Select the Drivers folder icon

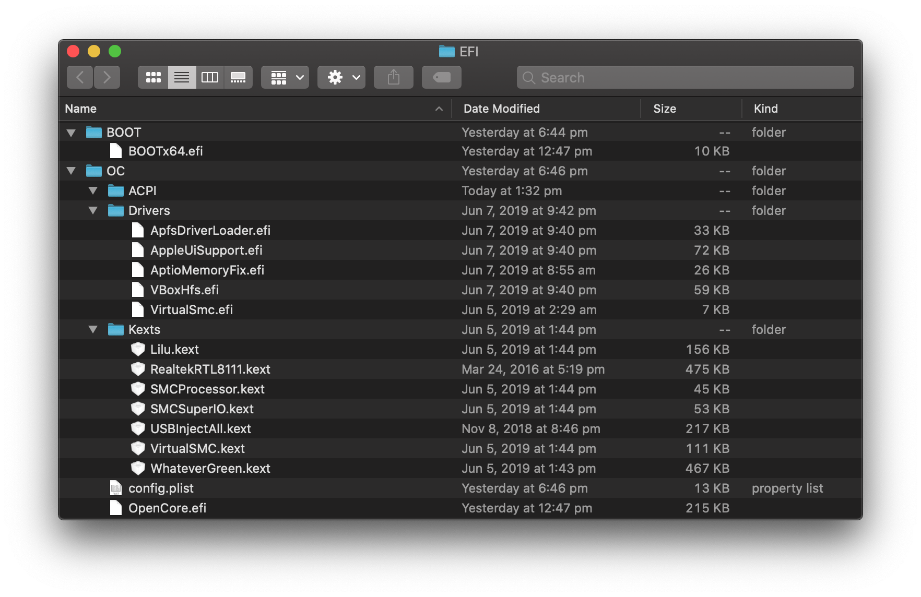(x=116, y=210)
